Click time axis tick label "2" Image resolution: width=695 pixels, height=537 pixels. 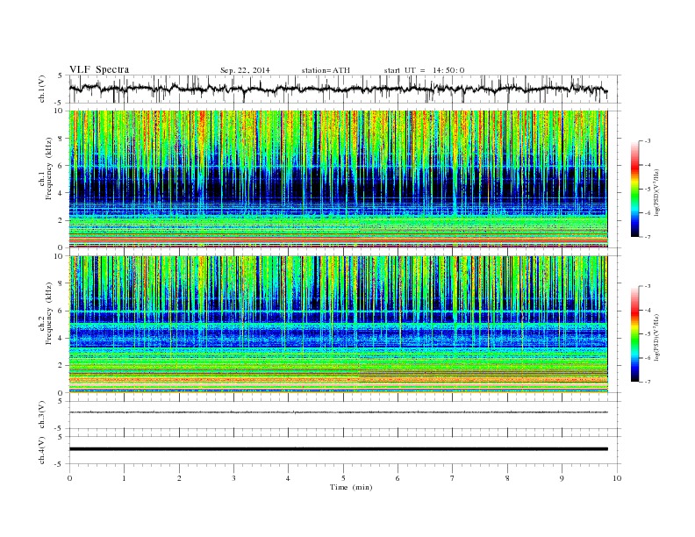pos(179,478)
